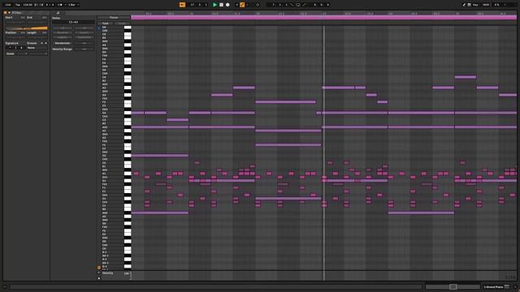Screen dimensions: 520x292
Task: Toggle the MIDI map mode switch
Action: click(486, 5)
